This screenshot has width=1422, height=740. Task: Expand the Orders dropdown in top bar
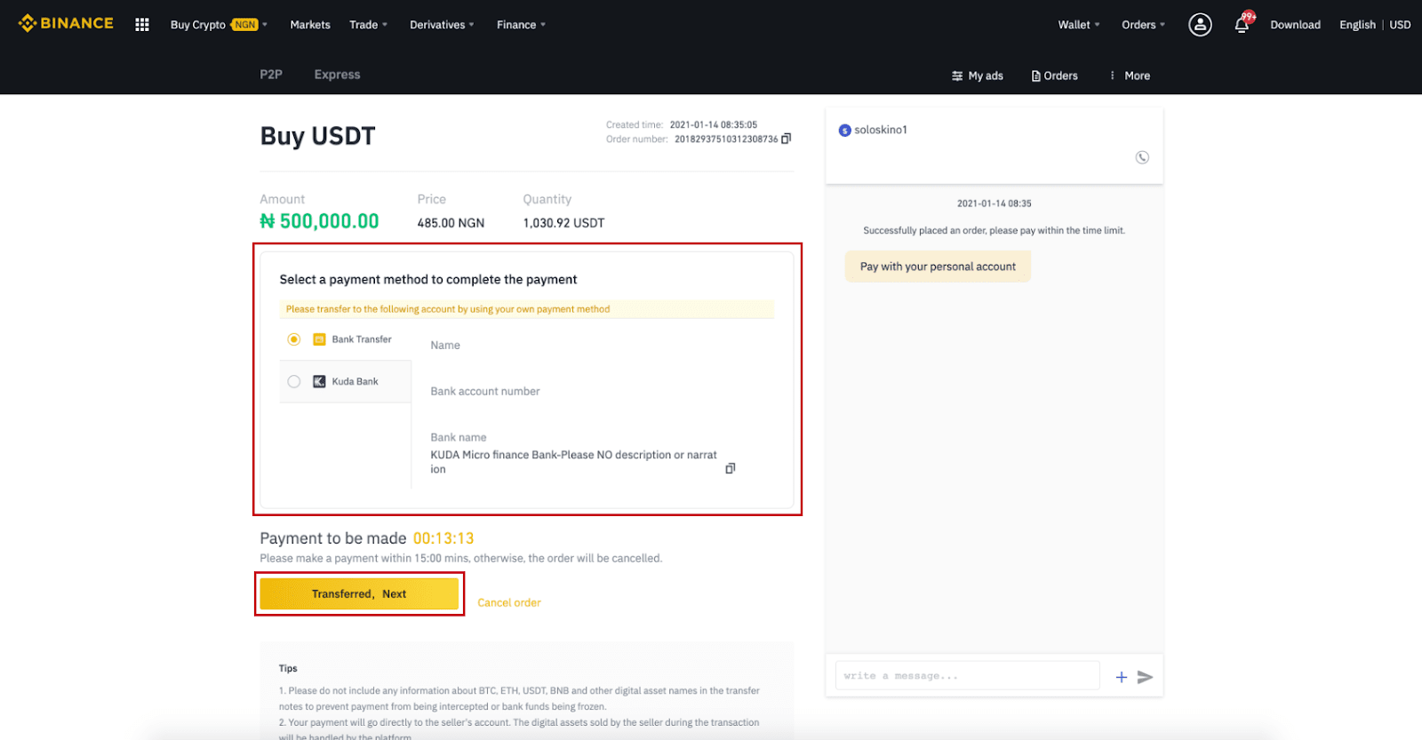1143,25
